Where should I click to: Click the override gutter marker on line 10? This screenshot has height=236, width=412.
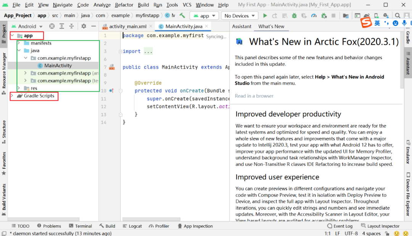point(111,91)
